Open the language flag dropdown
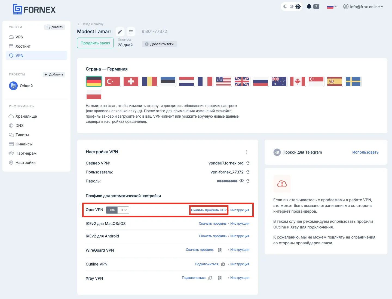The image size is (392, 299). pyautogui.click(x=332, y=7)
